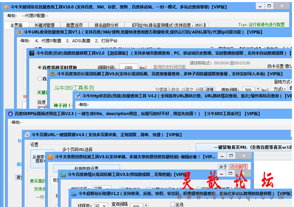Click the 查询历史时间范围 label
The width and height of the screenshot is (294, 207).
point(169,67)
